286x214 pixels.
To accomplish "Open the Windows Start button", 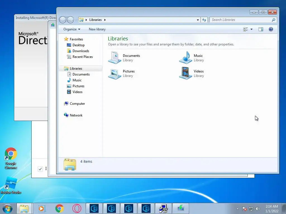I will 7,208.
